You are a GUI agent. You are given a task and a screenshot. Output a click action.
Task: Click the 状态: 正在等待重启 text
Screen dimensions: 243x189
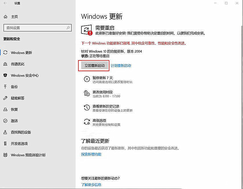95,56
